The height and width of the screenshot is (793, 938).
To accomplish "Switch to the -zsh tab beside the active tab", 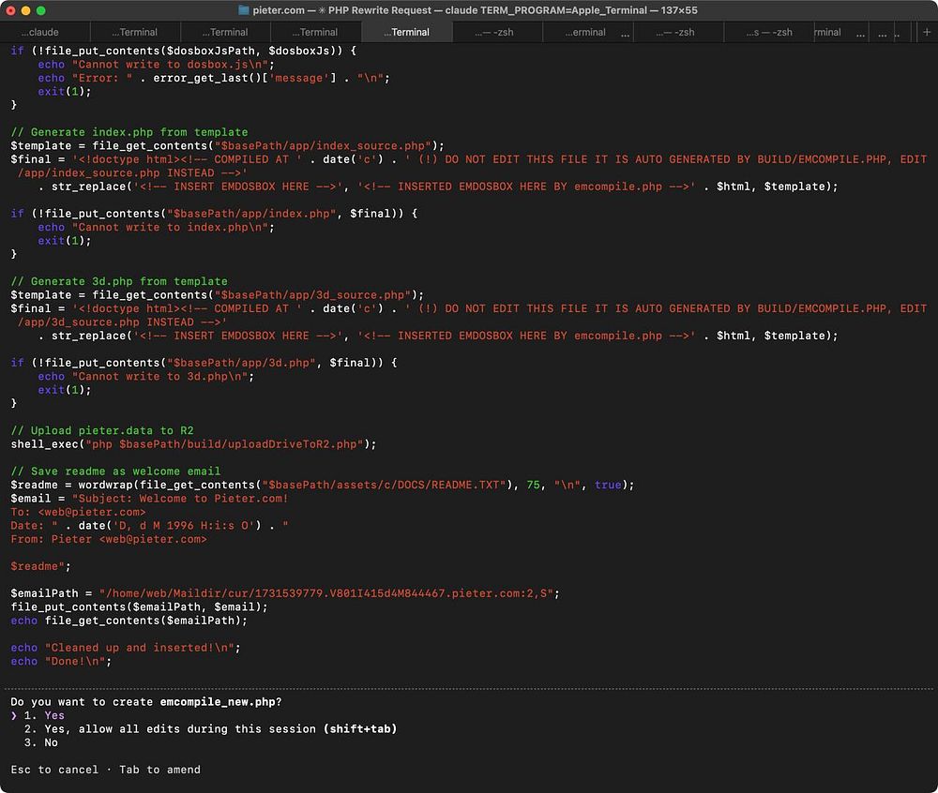I will point(496,32).
